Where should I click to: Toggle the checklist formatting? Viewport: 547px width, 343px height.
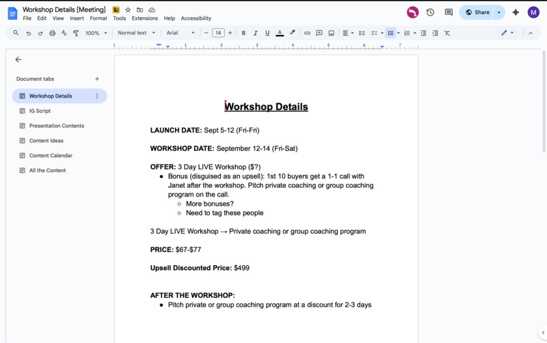(374, 33)
